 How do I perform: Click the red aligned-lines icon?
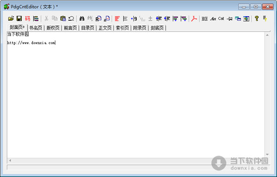coord(117,18)
